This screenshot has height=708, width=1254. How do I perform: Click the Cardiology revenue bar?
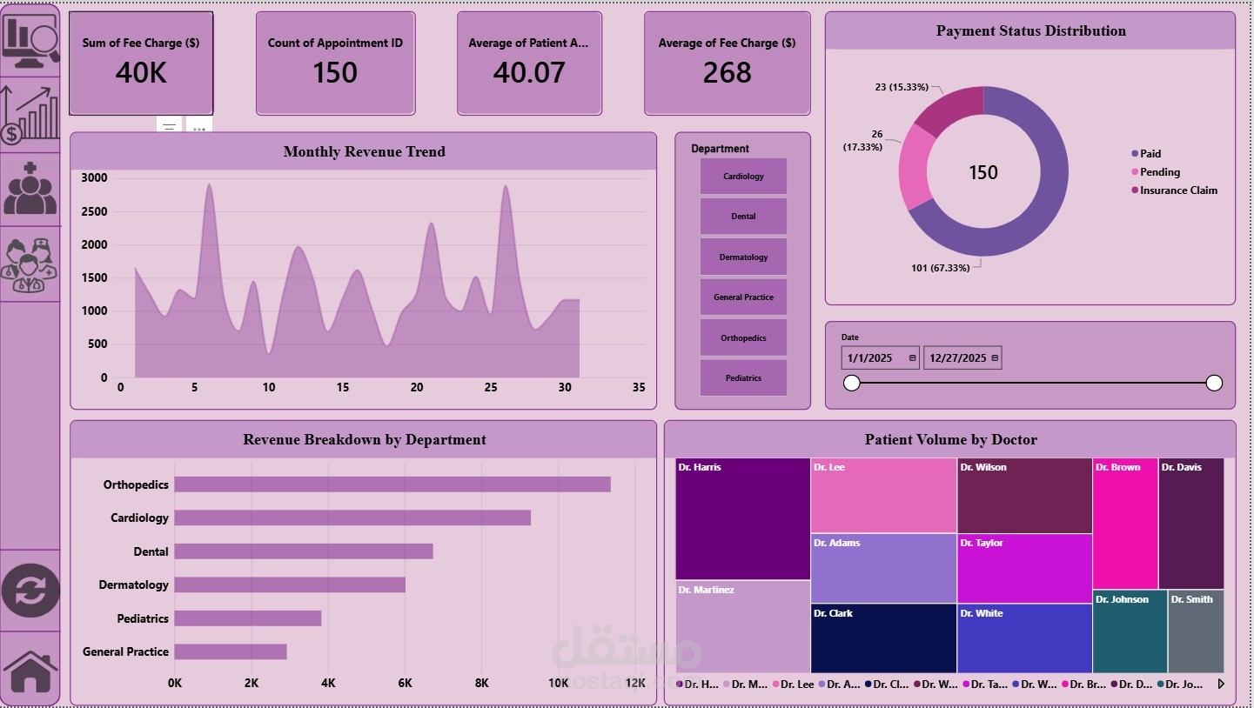tap(352, 518)
